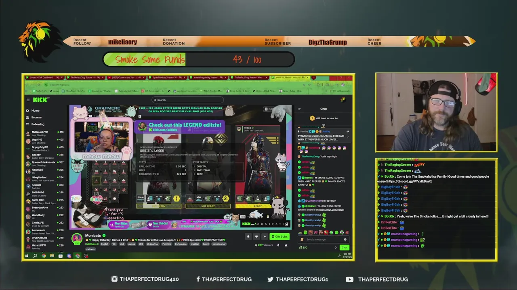Go to Home in Kick sidebar
Image resolution: width=517 pixels, height=290 pixels.
click(33, 110)
